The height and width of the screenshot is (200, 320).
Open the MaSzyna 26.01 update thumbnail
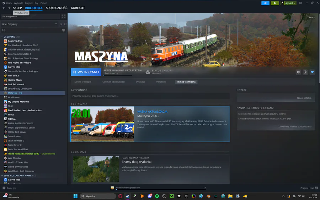click(x=102, y=124)
